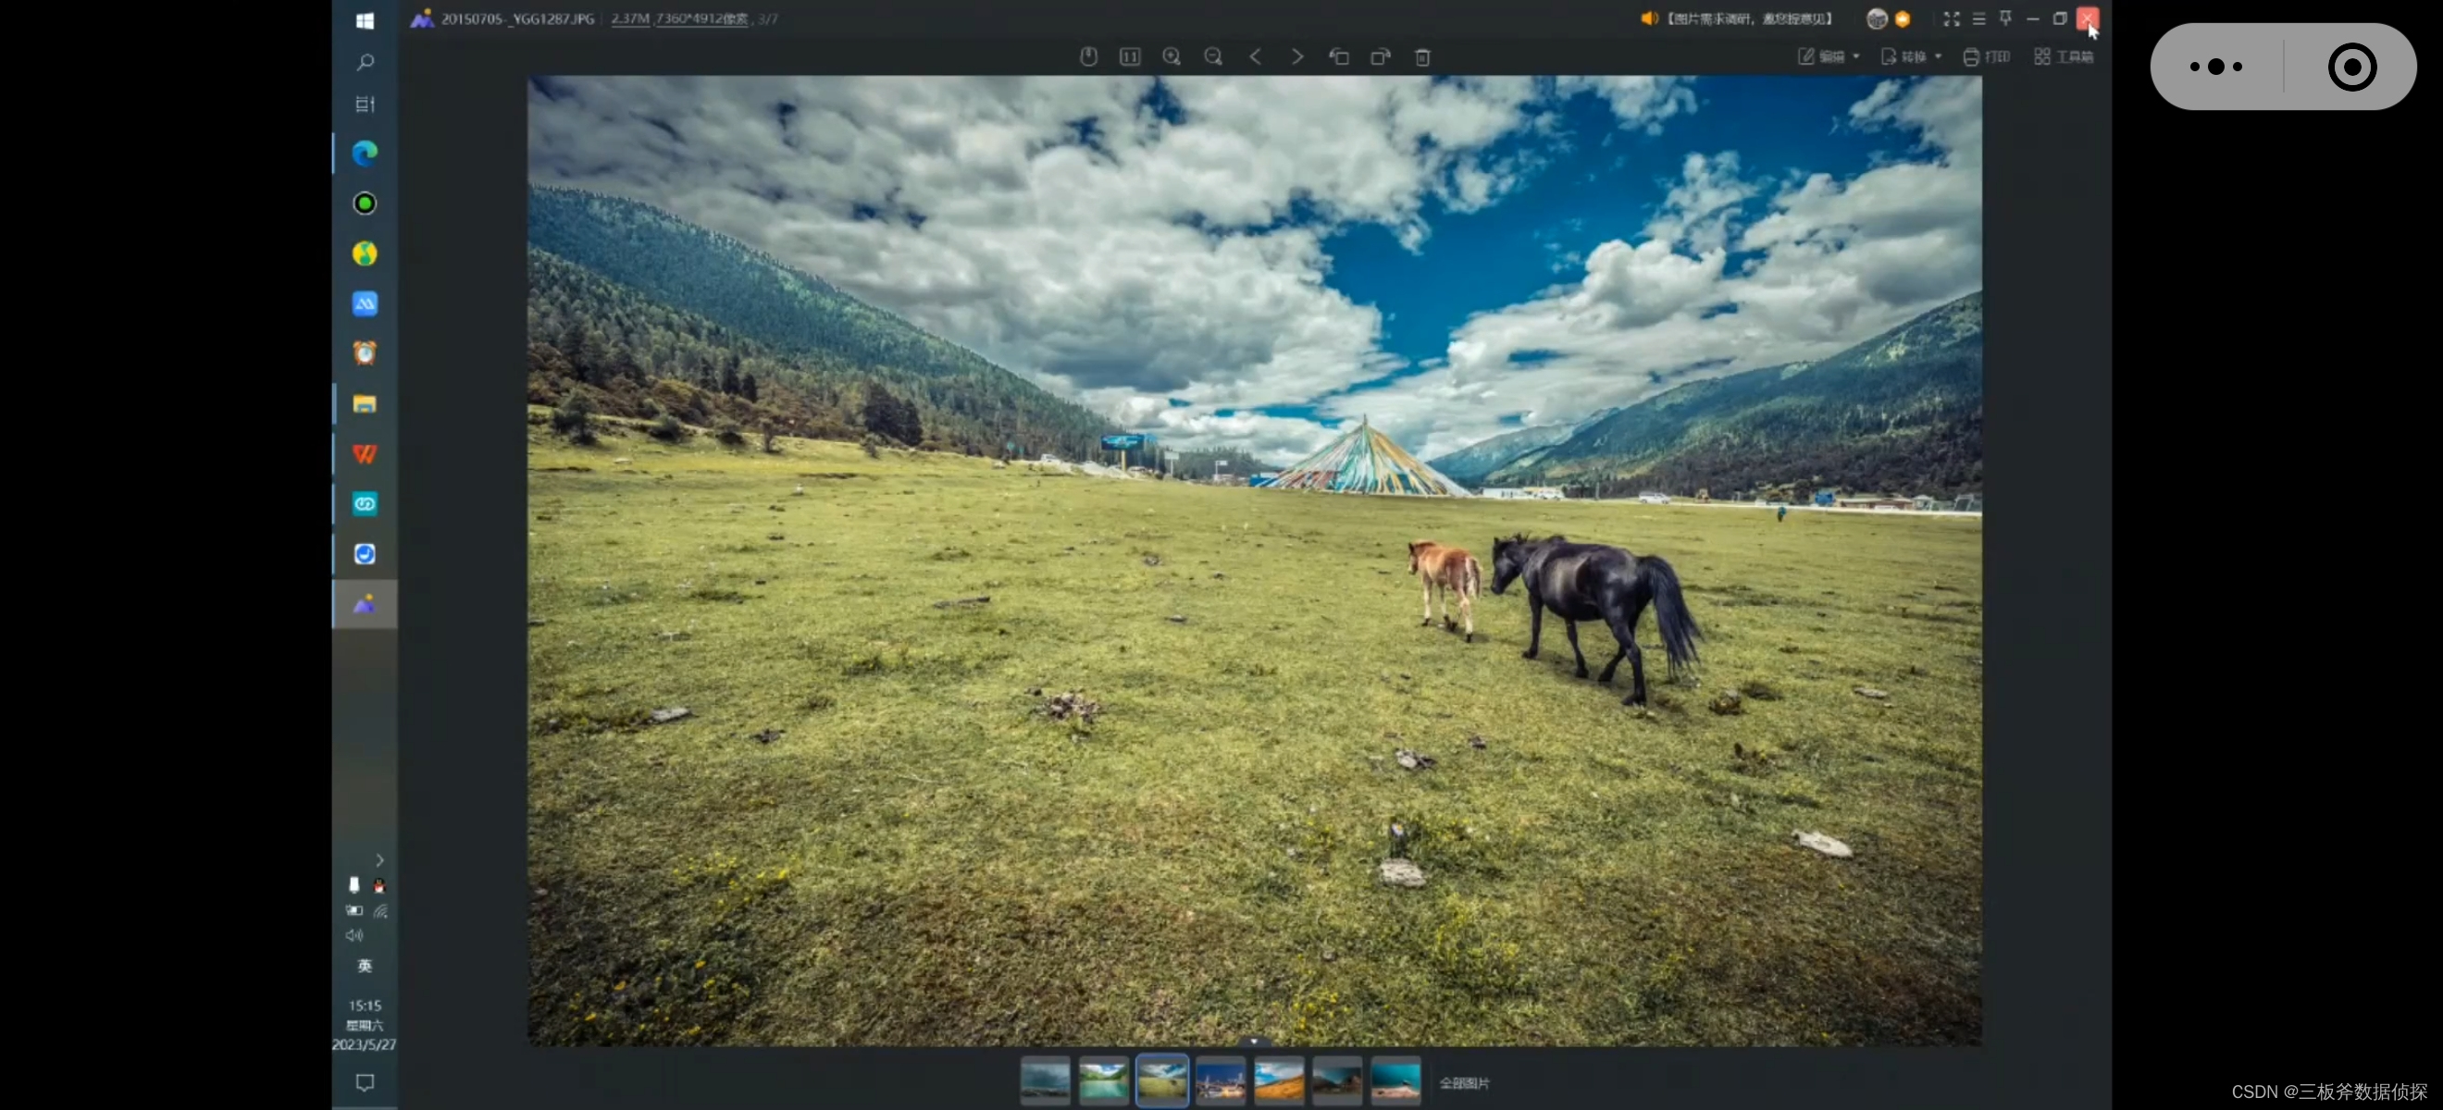Go to the previous image arrow
2443x1110 pixels.
[1256, 56]
